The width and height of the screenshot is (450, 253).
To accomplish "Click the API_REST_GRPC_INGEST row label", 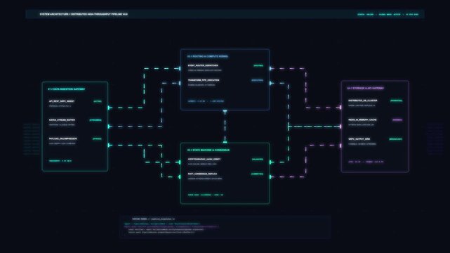I will click(x=62, y=101).
